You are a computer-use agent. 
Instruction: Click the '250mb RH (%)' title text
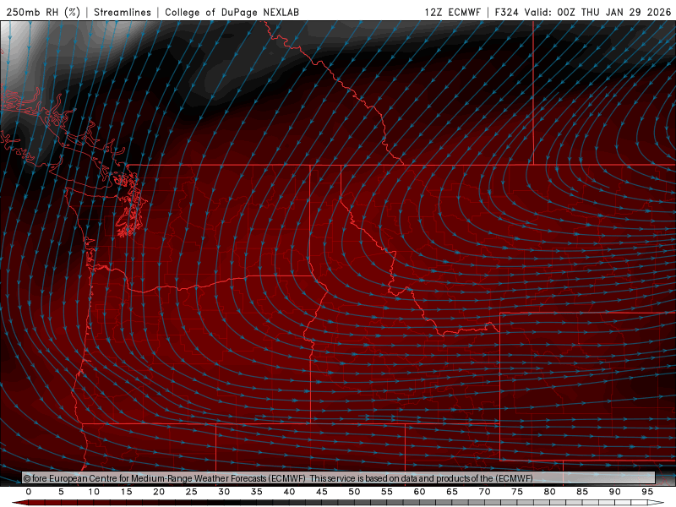[x=43, y=12]
